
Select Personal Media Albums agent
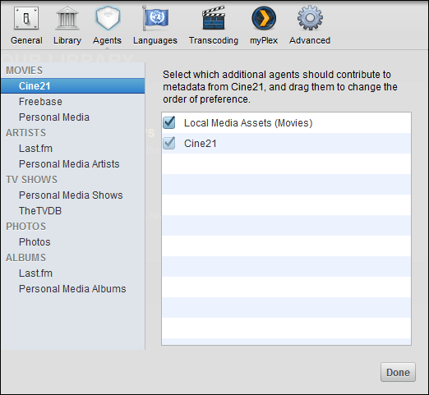tap(72, 289)
